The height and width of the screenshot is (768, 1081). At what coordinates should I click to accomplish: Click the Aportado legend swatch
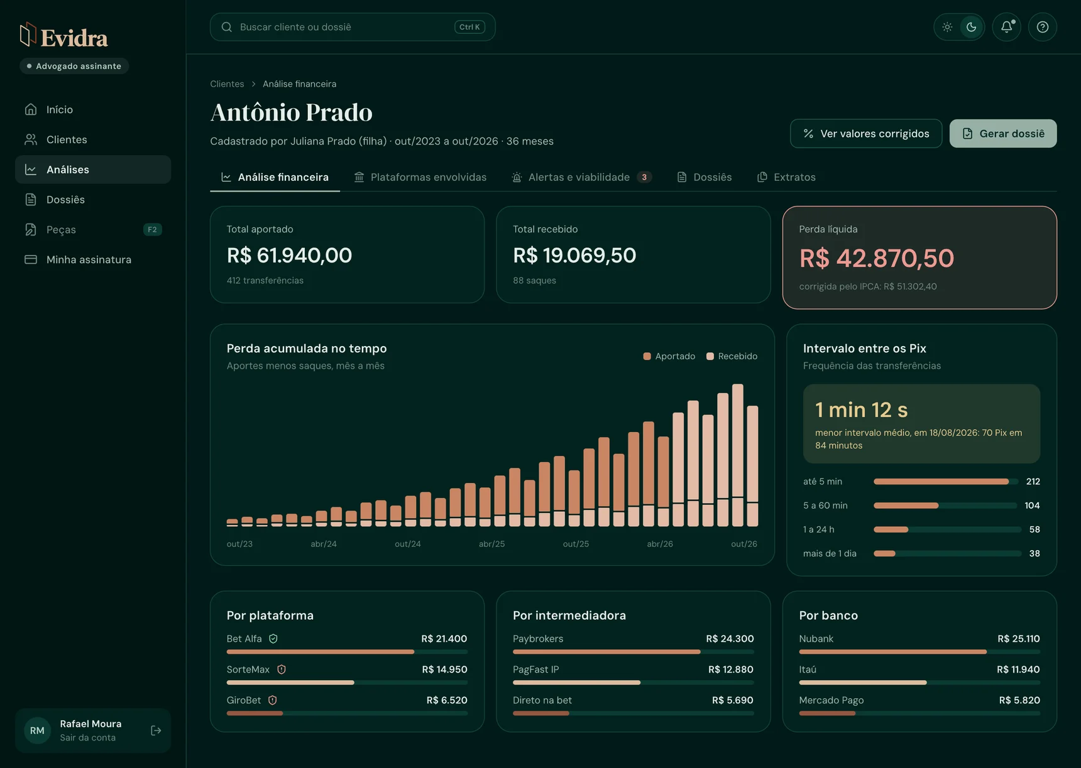point(647,356)
